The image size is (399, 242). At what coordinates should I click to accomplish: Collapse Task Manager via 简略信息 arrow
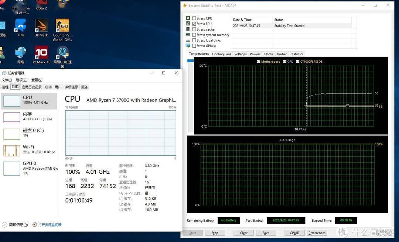(x=4, y=225)
